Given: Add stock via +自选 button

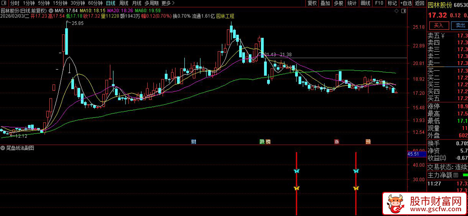Looking at the screenshot, I should pyautogui.click(x=406, y=3).
